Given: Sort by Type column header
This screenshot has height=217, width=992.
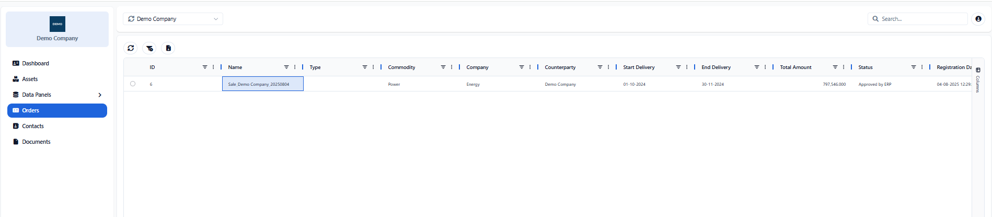Looking at the screenshot, I should 315,67.
